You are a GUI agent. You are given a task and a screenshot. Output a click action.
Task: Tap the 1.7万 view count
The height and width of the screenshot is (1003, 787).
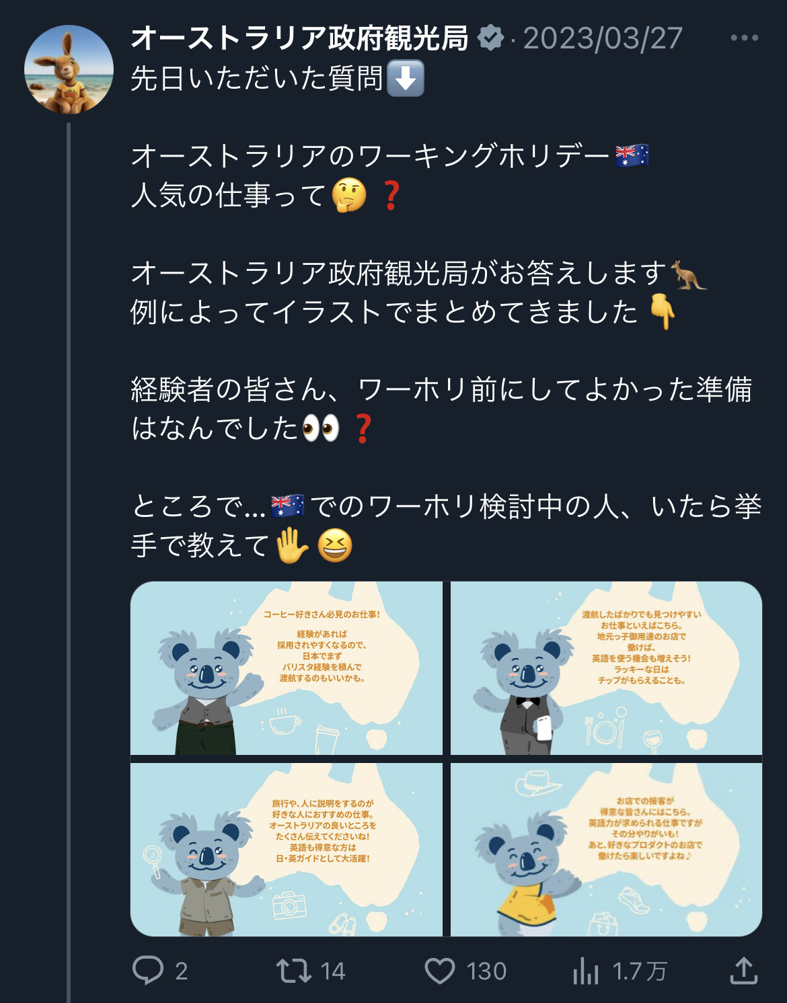640,971
